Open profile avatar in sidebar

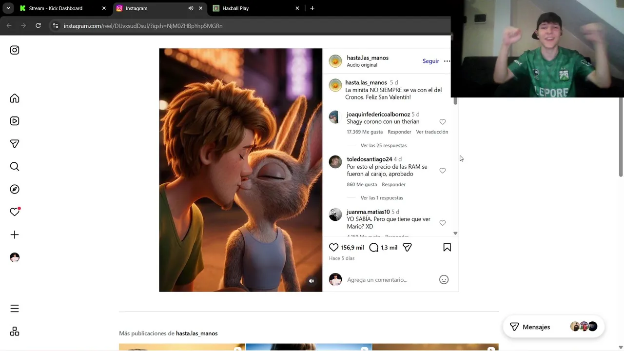tap(15, 257)
